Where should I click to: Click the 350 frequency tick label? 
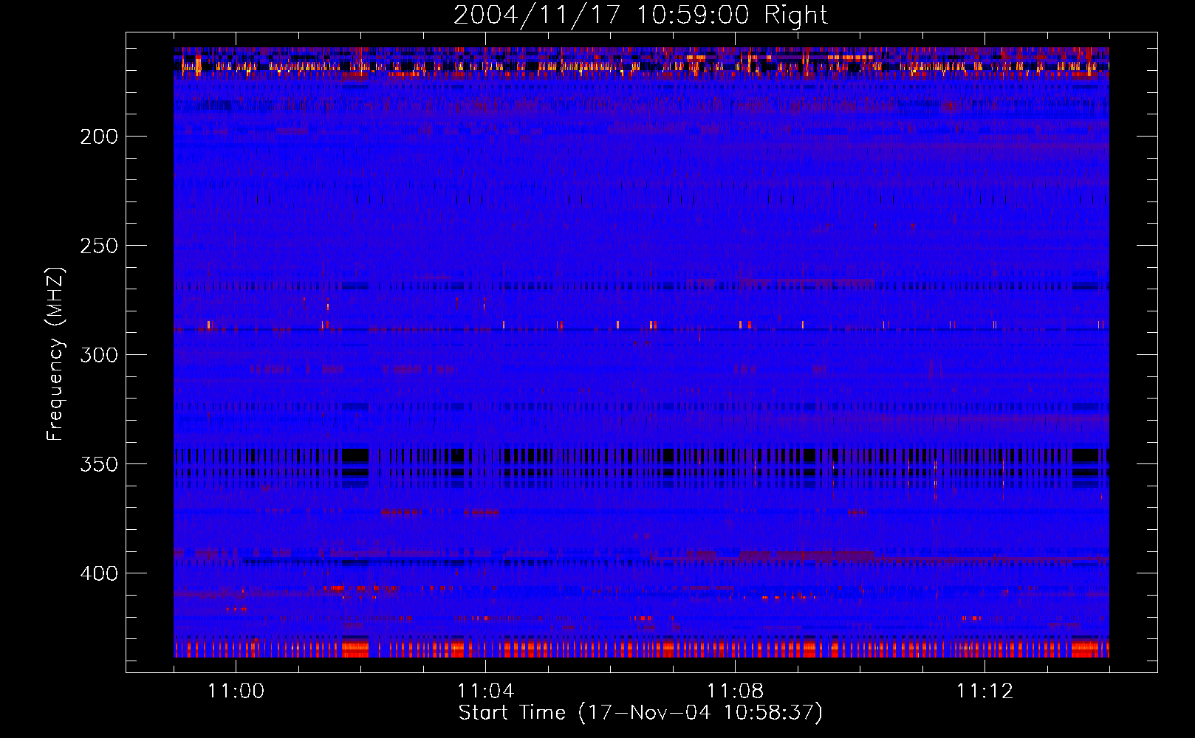tap(98, 464)
